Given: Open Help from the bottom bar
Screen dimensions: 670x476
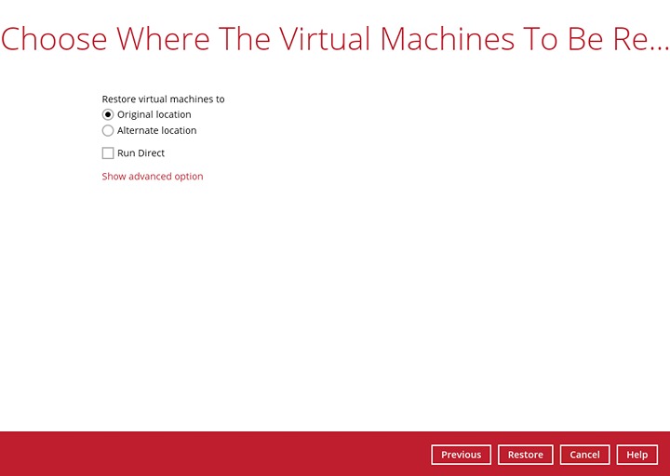Looking at the screenshot, I should tap(636, 455).
